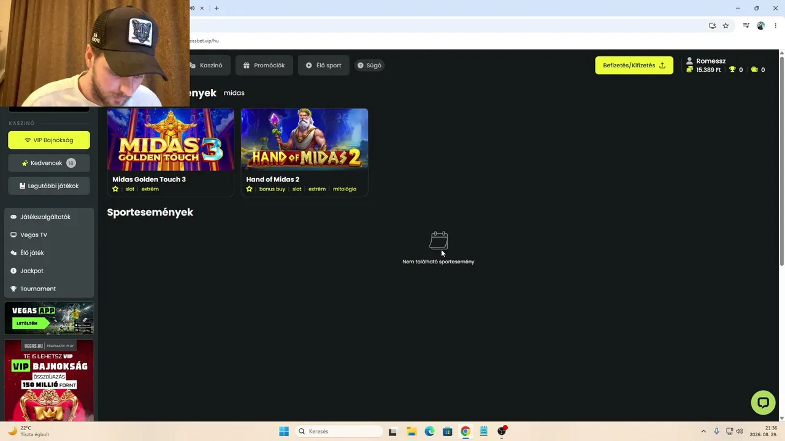Open the network tray icon

pos(729,431)
